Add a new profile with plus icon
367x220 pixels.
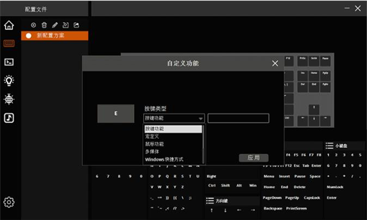34,25
